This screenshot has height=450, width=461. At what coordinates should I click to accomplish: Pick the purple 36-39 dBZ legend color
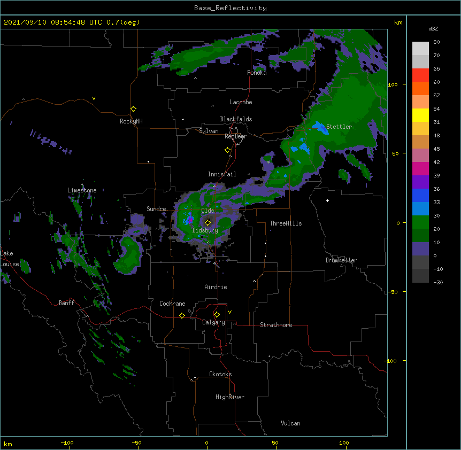(x=420, y=182)
